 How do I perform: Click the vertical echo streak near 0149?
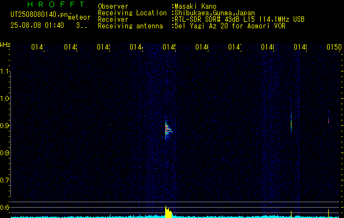coord(291,122)
